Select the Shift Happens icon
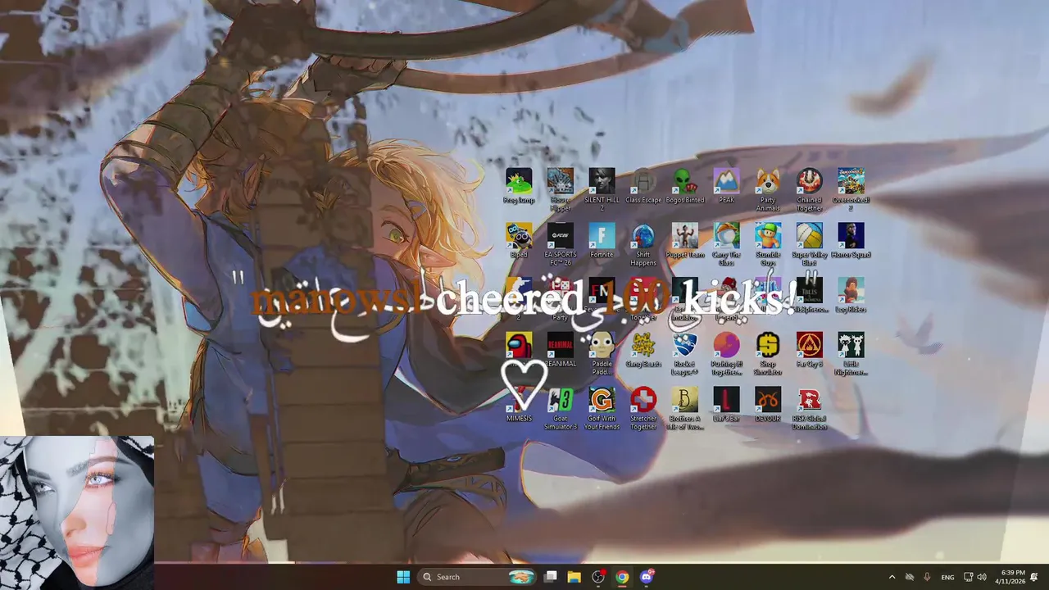The width and height of the screenshot is (1049, 590). coord(643,244)
